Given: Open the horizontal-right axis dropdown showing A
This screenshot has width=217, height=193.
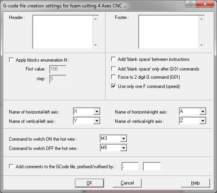Looking at the screenshot, I should coord(203,111).
